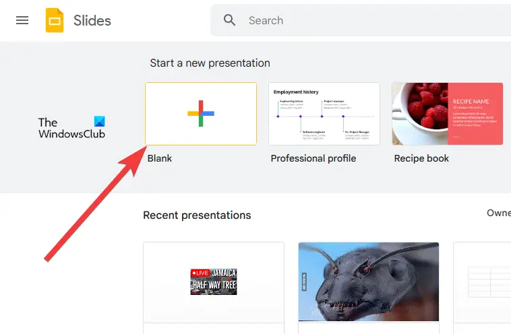Expand the owner filter dropdown
The image size is (511, 334).
point(498,213)
